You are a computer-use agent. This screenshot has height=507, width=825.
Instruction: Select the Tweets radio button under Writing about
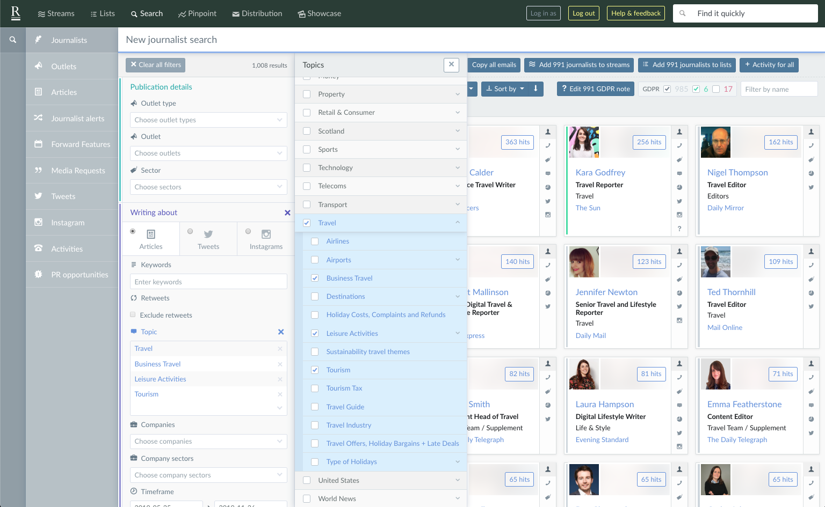pos(190,231)
